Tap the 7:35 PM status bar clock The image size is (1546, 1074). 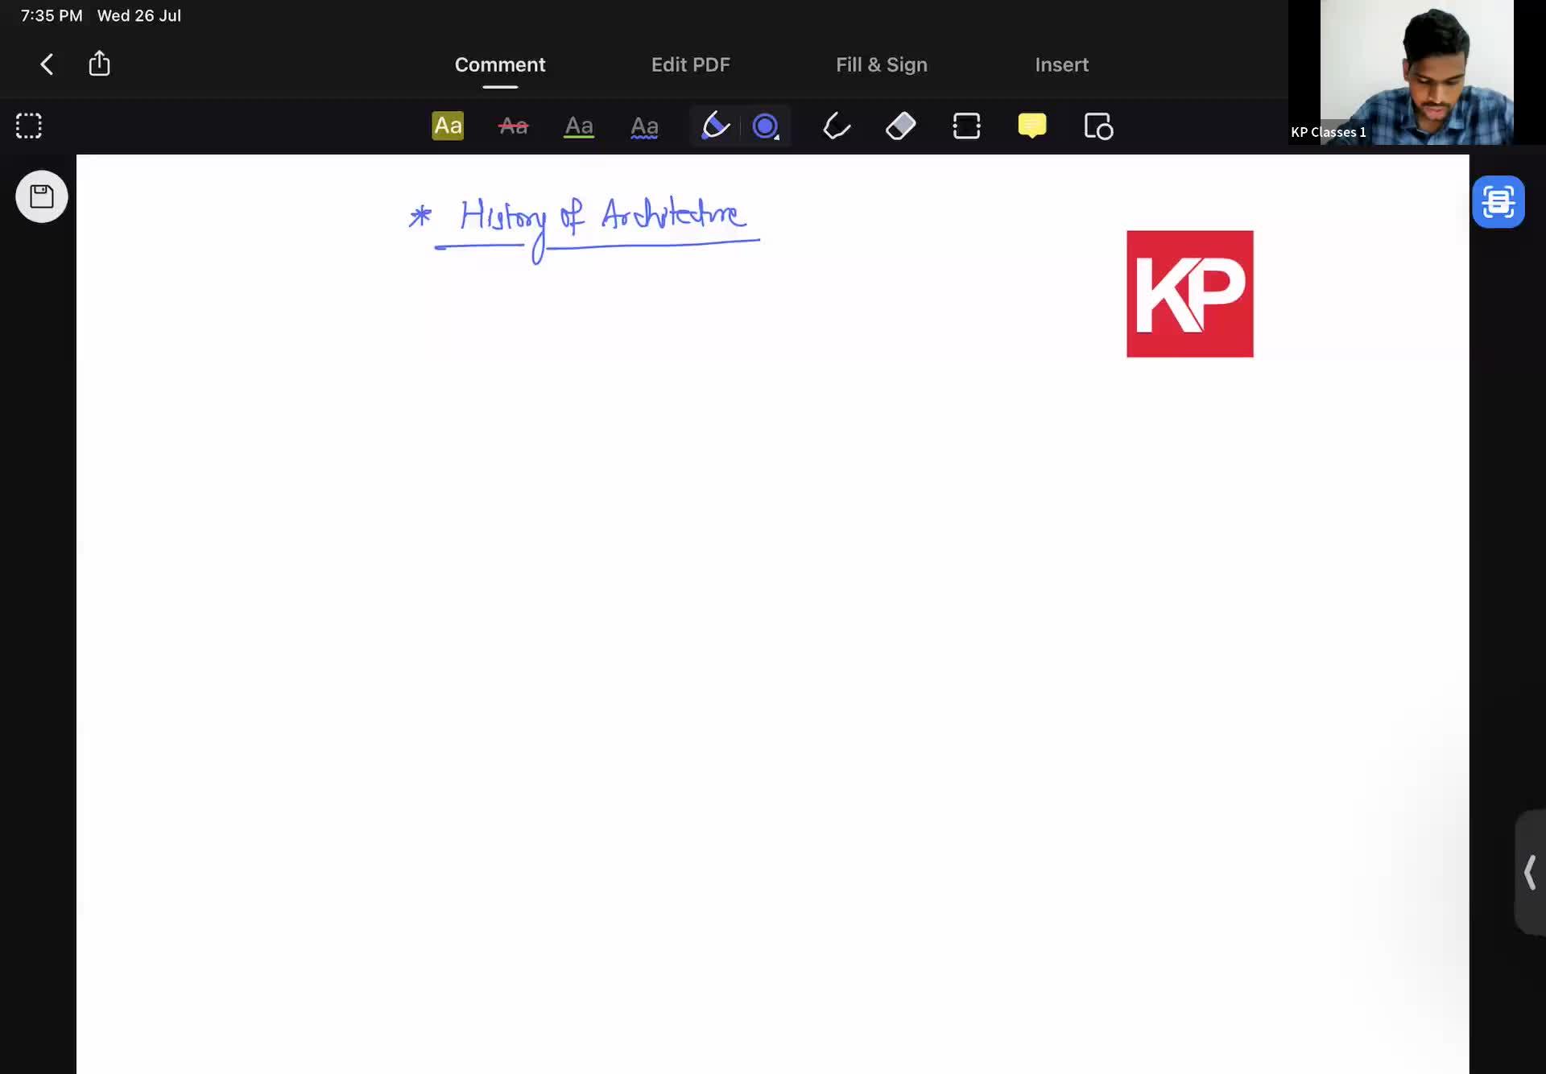tap(52, 16)
